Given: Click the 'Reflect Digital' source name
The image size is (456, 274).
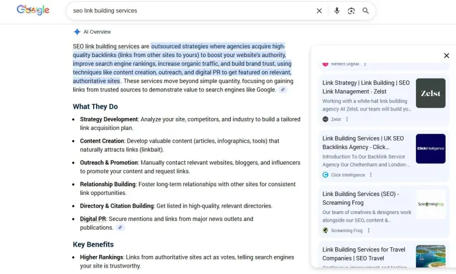Looking at the screenshot, I should [x=345, y=64].
